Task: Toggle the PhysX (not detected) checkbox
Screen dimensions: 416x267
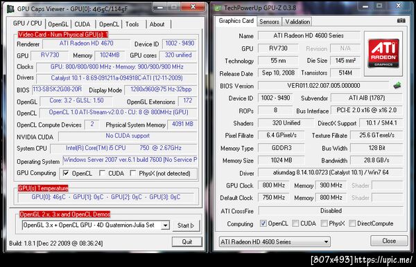Action: tap(132, 174)
